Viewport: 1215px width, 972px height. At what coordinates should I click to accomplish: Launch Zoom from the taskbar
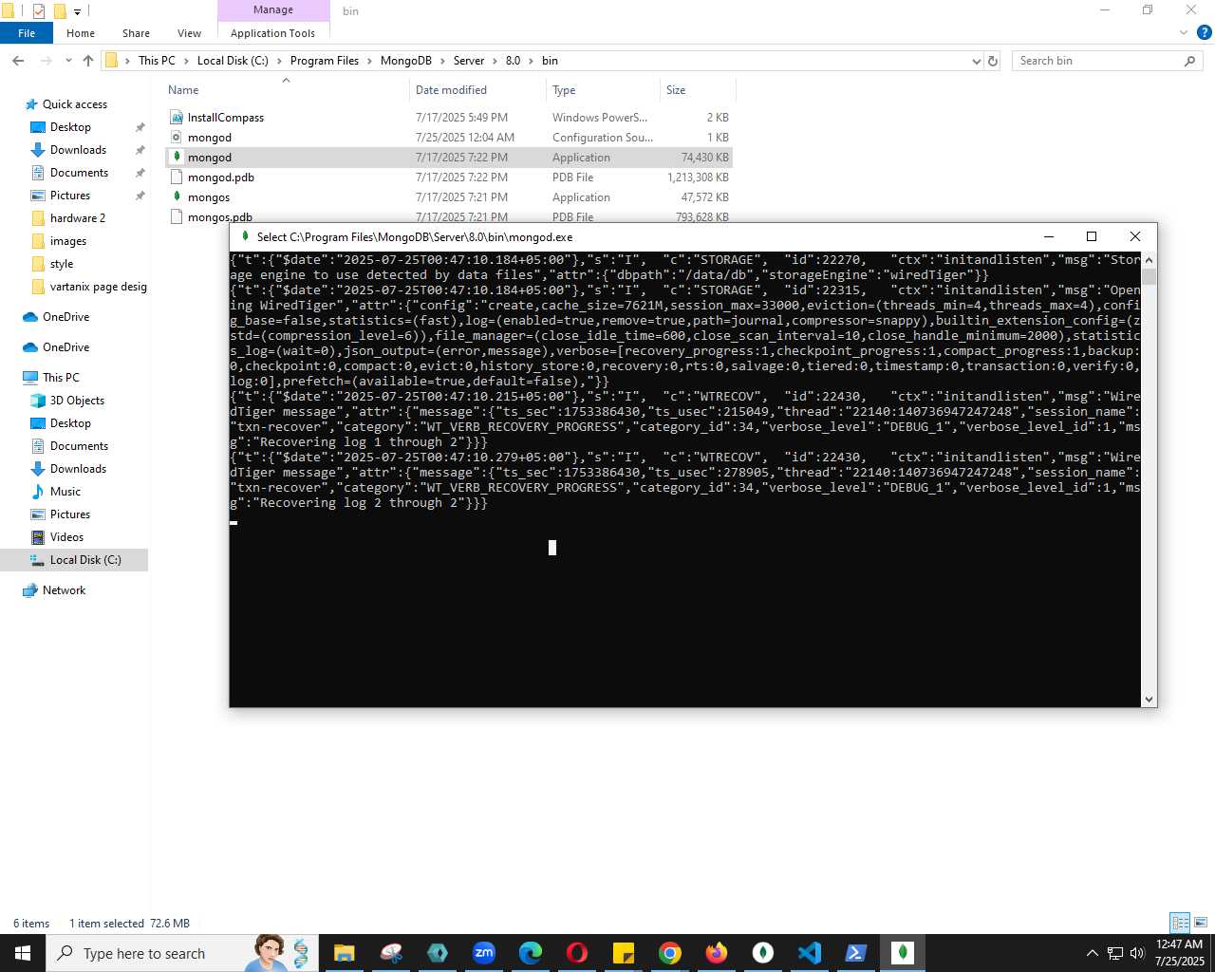click(x=484, y=953)
